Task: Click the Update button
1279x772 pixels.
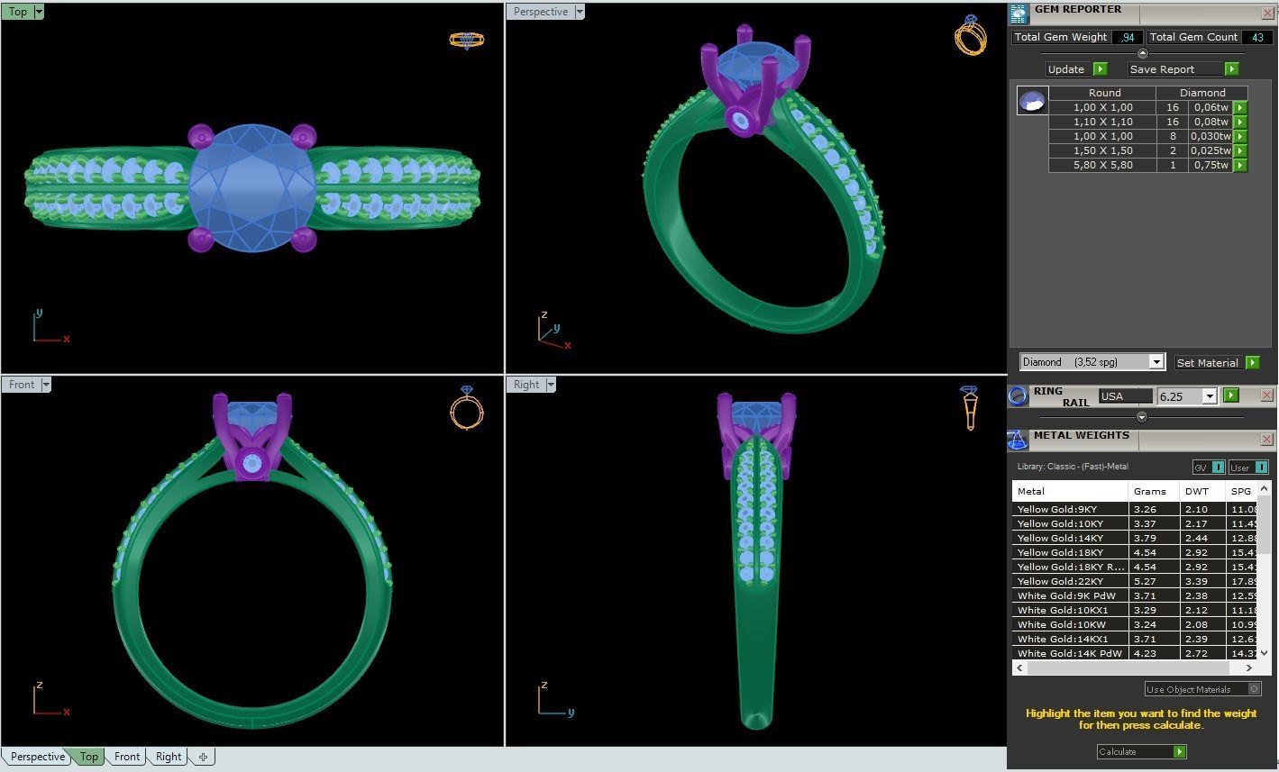Action: coord(1076,69)
